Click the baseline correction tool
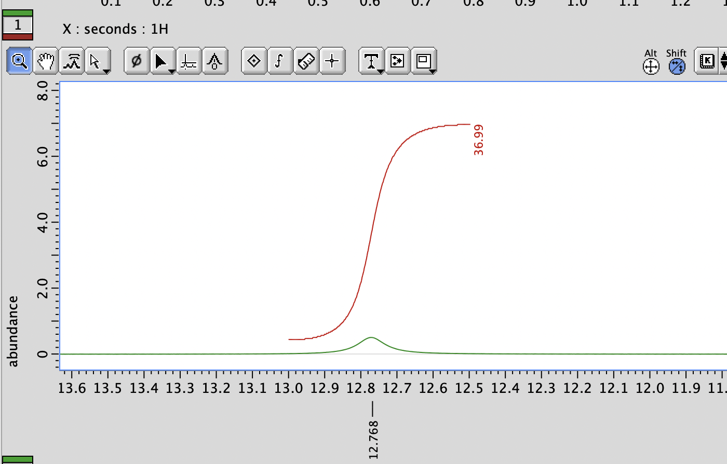 (x=189, y=61)
